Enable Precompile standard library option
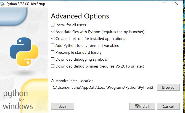185x113 pixels. tap(53, 52)
